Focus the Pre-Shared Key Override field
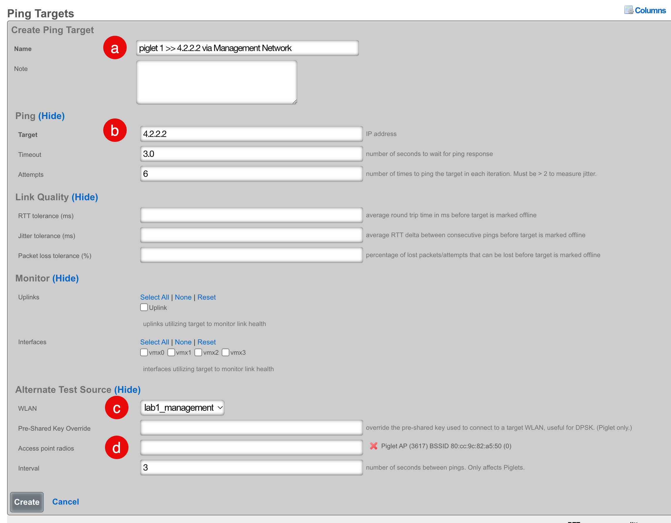Screen dimensions: 671x523 pos(251,427)
